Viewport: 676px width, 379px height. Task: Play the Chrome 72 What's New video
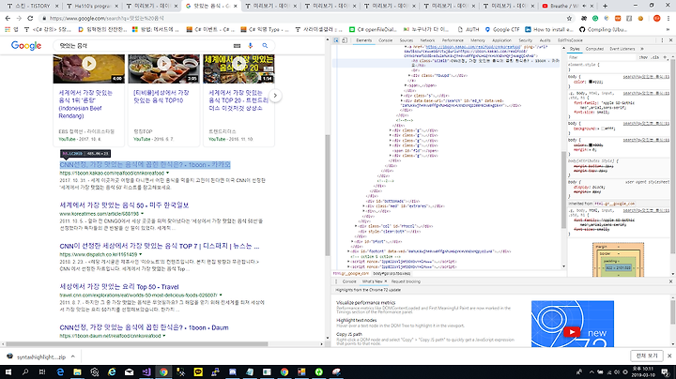coord(572,332)
